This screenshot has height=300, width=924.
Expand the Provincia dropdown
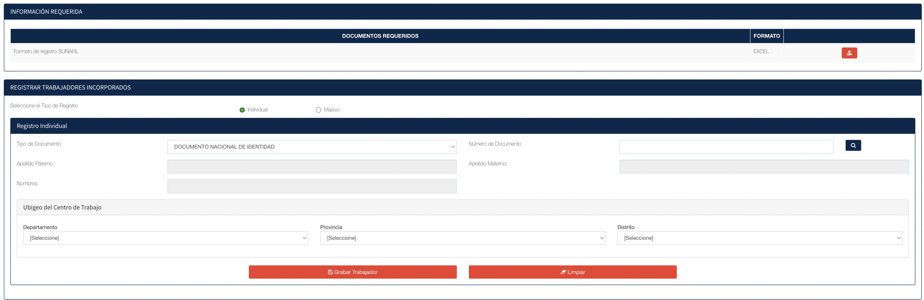462,238
